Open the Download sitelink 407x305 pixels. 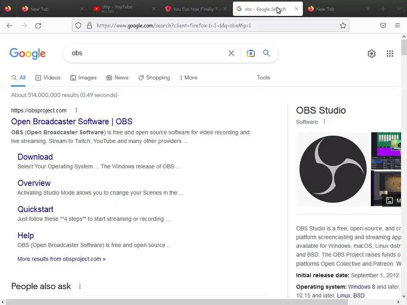(35, 156)
